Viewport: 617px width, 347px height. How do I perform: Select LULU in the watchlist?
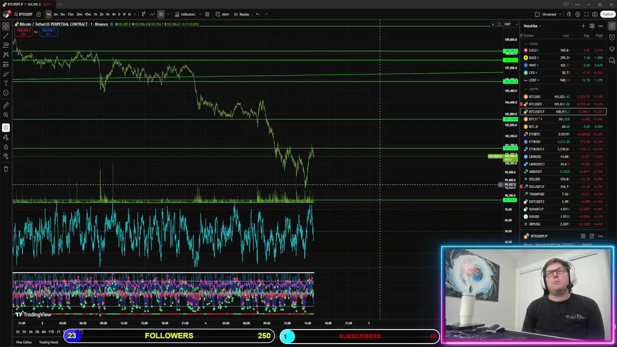click(x=563, y=50)
